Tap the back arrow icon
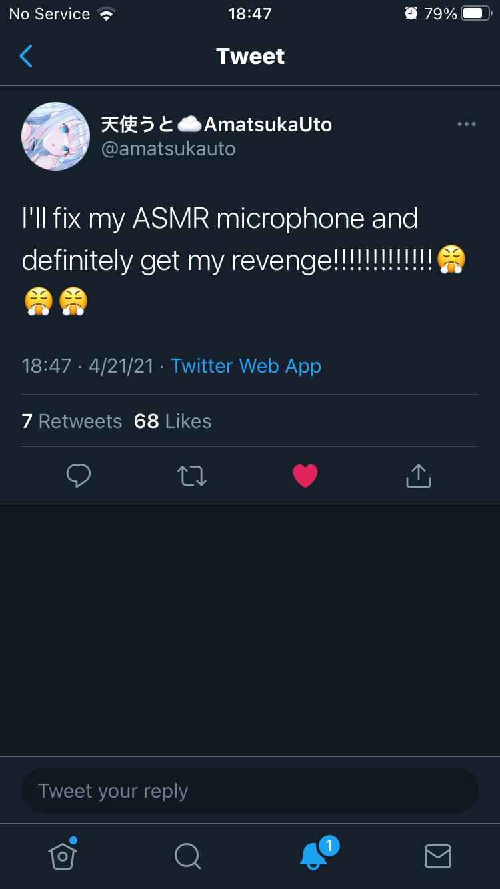 (26, 57)
